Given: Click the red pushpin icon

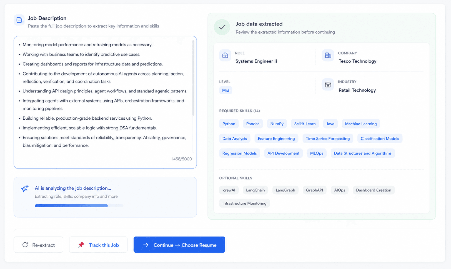Looking at the screenshot, I should [81, 245].
